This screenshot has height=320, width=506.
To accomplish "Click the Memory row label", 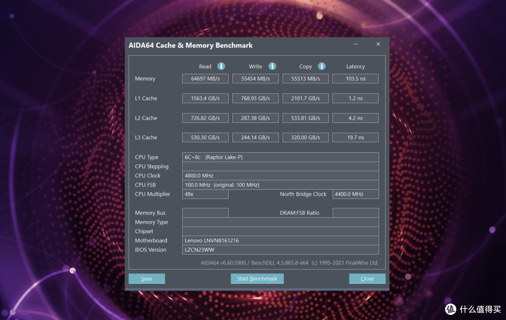I will pyautogui.click(x=145, y=79).
